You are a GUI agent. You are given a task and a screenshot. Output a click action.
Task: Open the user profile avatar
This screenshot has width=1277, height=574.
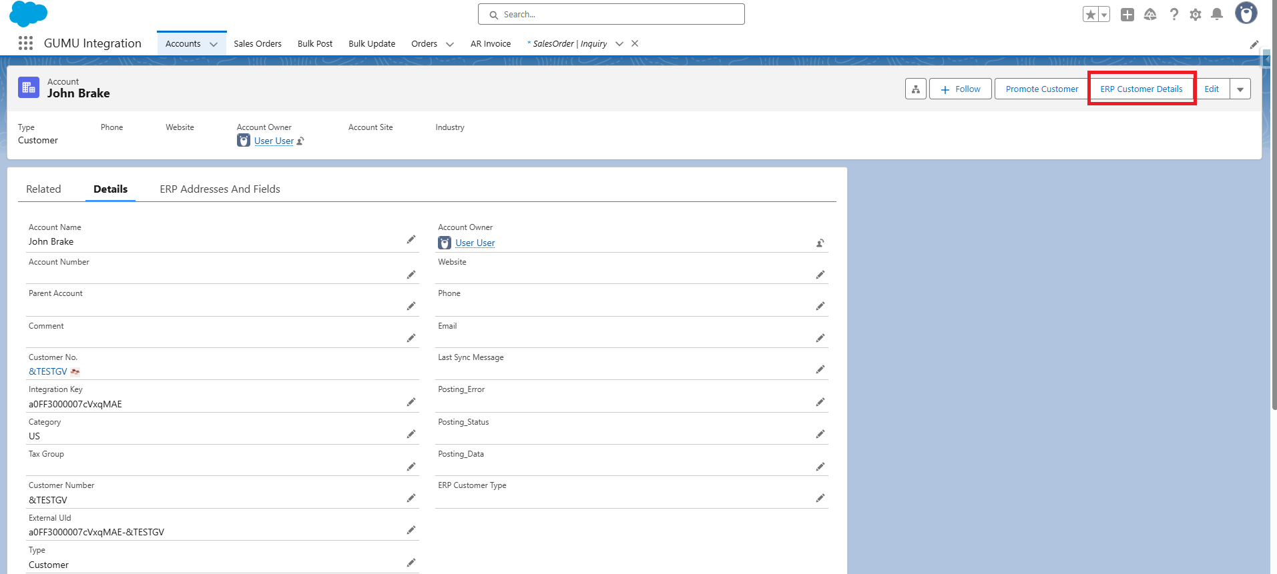point(1246,13)
